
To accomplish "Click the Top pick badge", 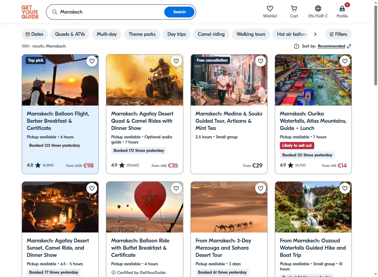I will [36, 60].
